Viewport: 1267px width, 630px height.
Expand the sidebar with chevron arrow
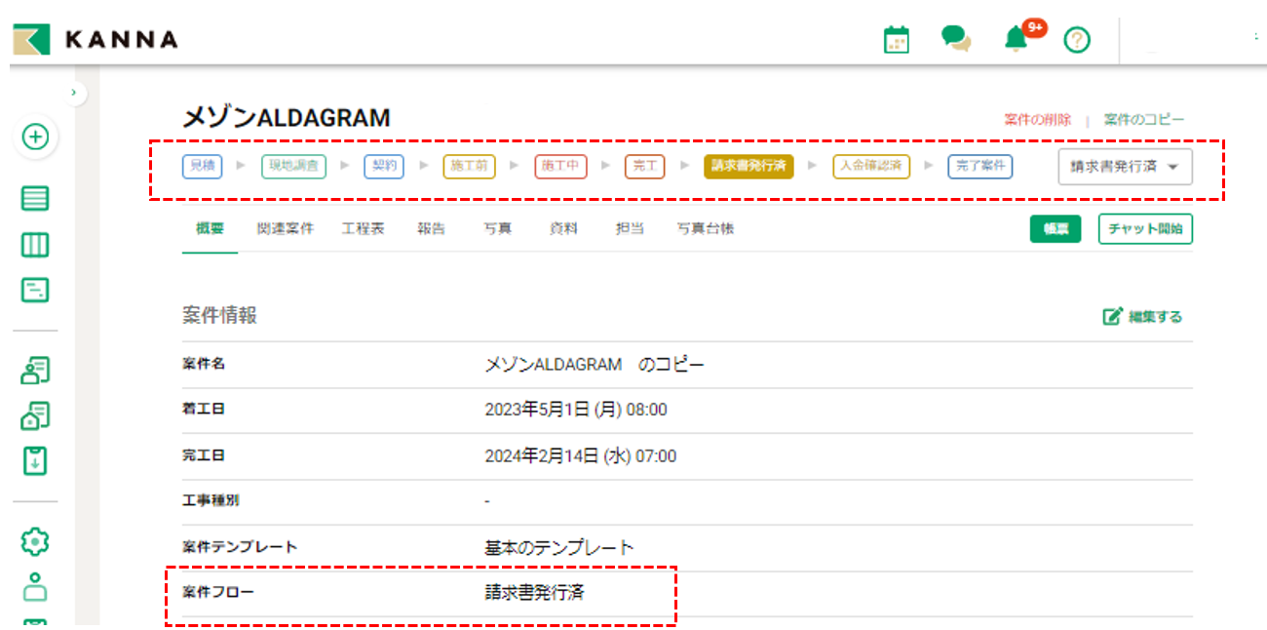[74, 93]
